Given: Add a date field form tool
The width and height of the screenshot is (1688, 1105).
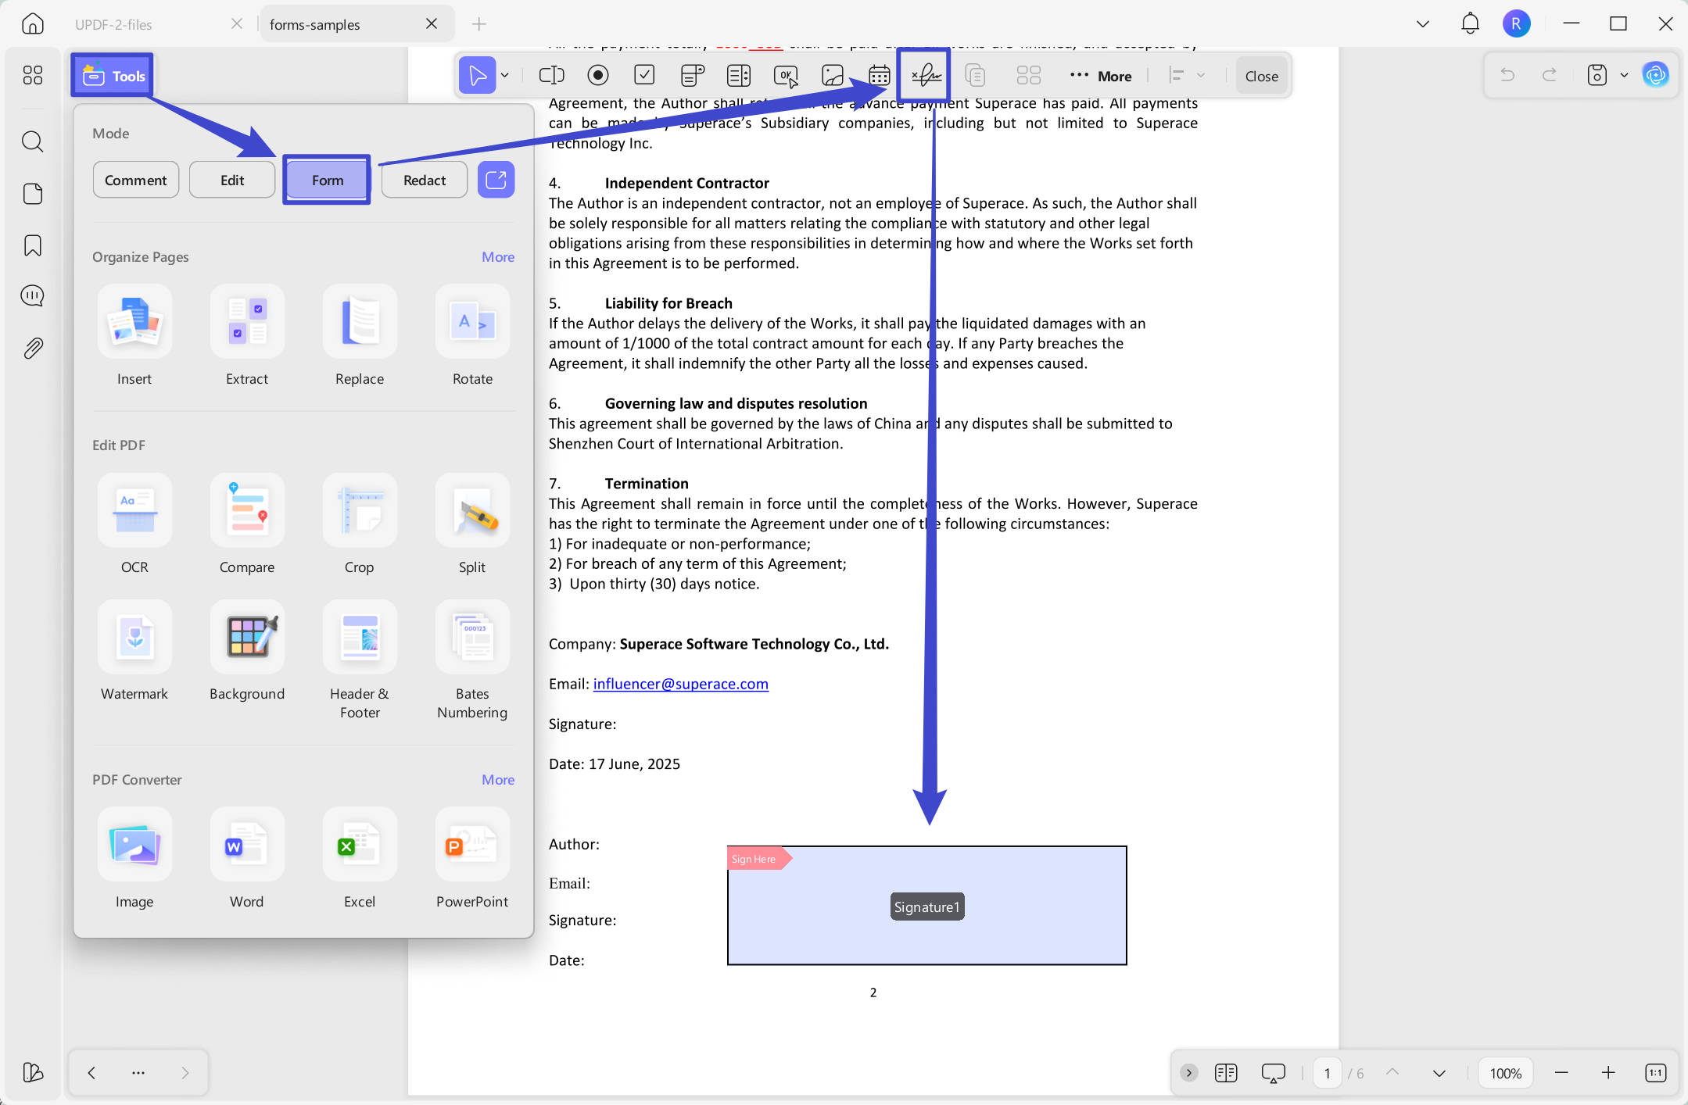Looking at the screenshot, I should click(880, 75).
